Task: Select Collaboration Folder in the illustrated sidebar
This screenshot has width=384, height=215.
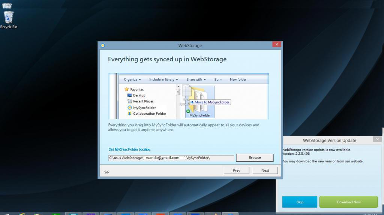Action: coord(147,114)
